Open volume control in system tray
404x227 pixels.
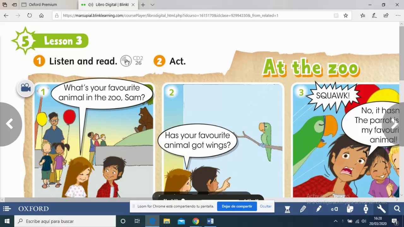(364, 221)
